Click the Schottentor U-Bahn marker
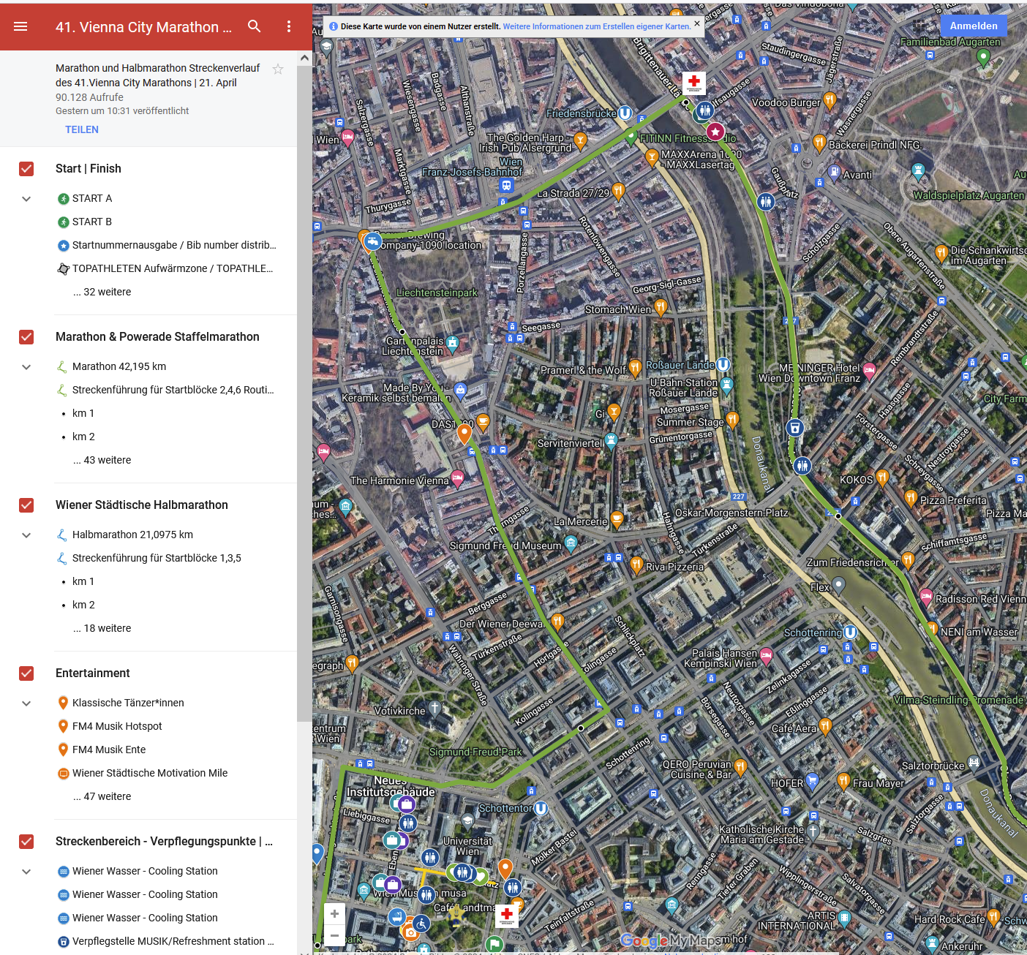Image resolution: width=1027 pixels, height=955 pixels. (541, 808)
